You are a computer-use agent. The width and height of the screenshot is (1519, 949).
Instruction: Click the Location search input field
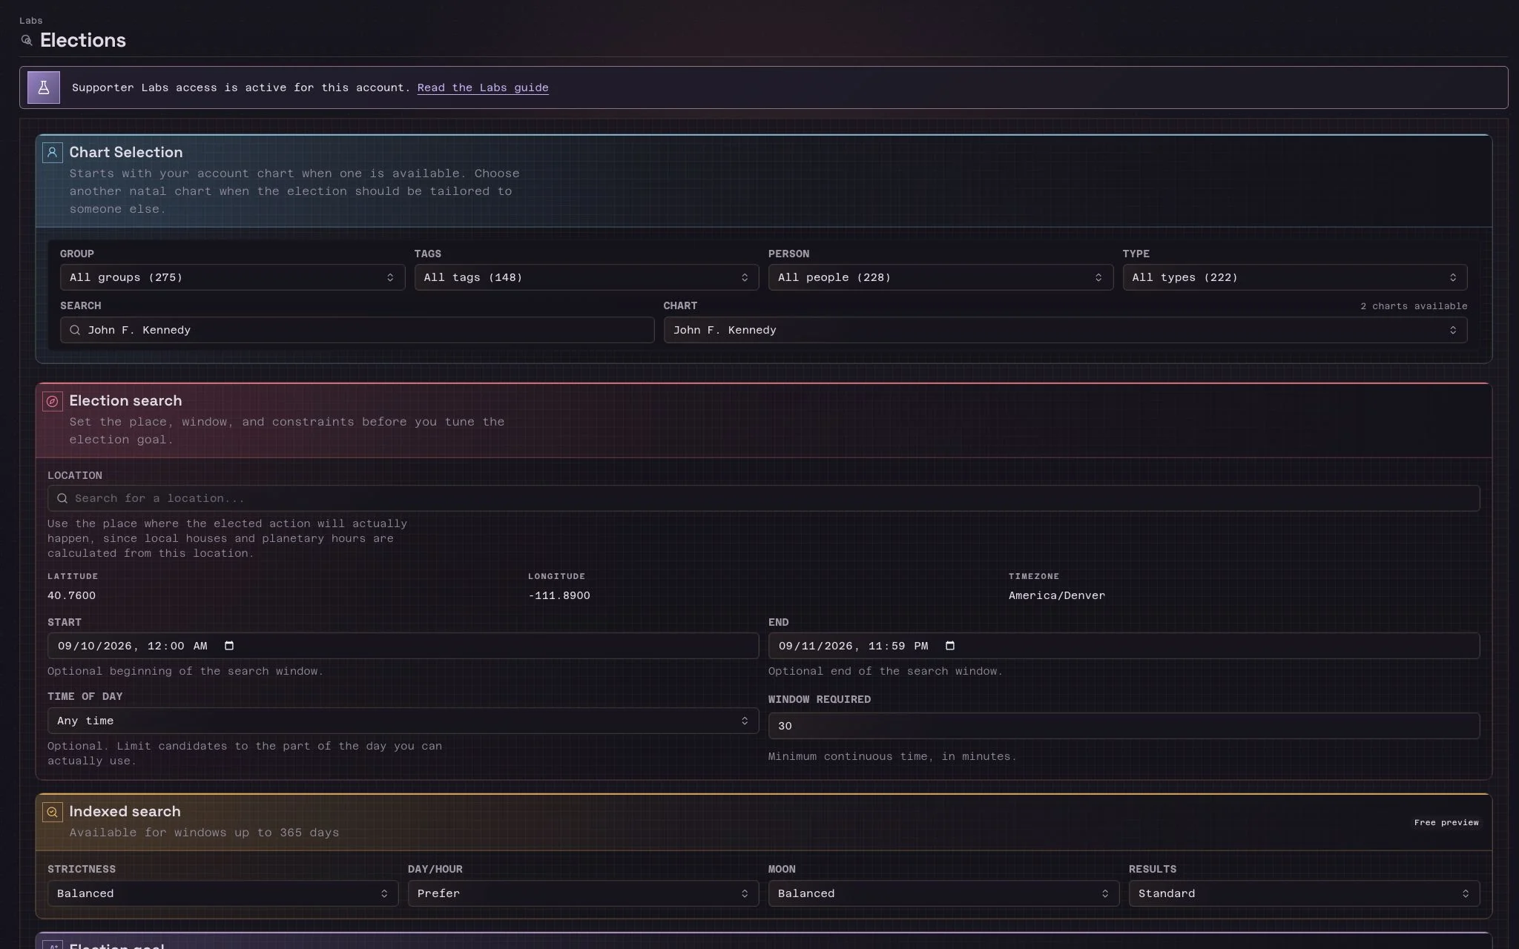[x=763, y=498]
